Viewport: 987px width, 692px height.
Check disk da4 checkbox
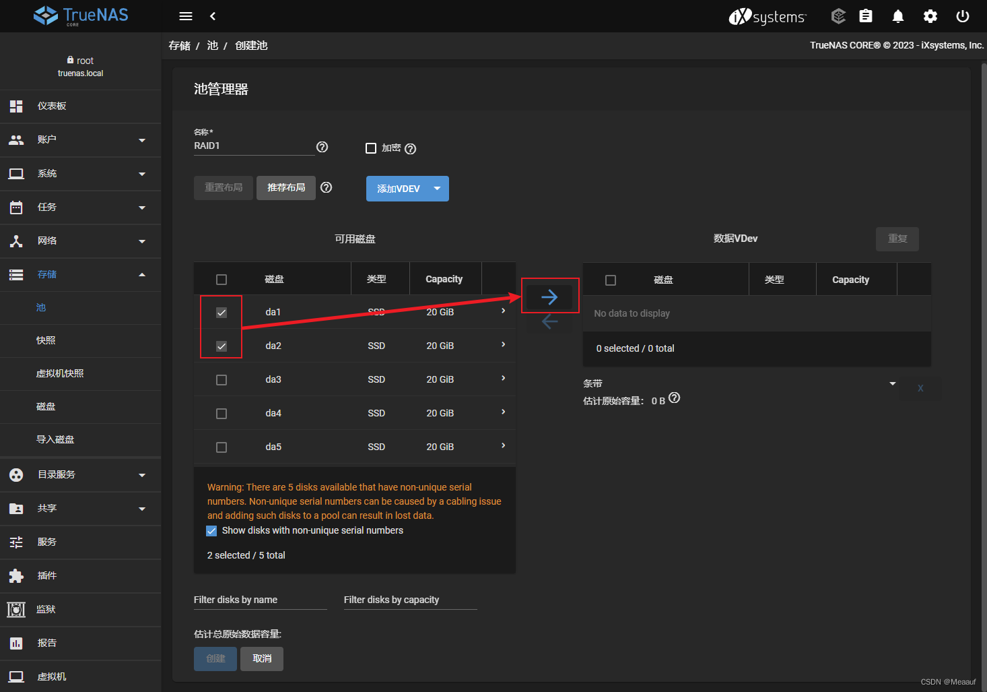pyautogui.click(x=222, y=414)
